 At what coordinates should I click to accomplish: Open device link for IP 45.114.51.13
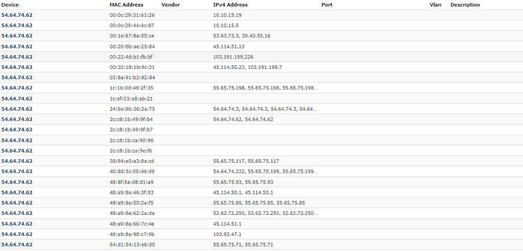[x=17, y=46]
